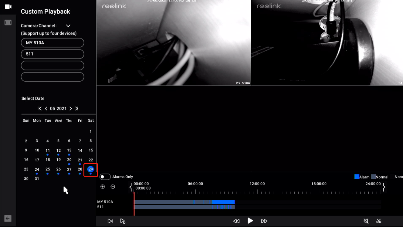Open the playback film strip icon in sidebar
403x227 pixels.
pyautogui.click(x=8, y=22)
